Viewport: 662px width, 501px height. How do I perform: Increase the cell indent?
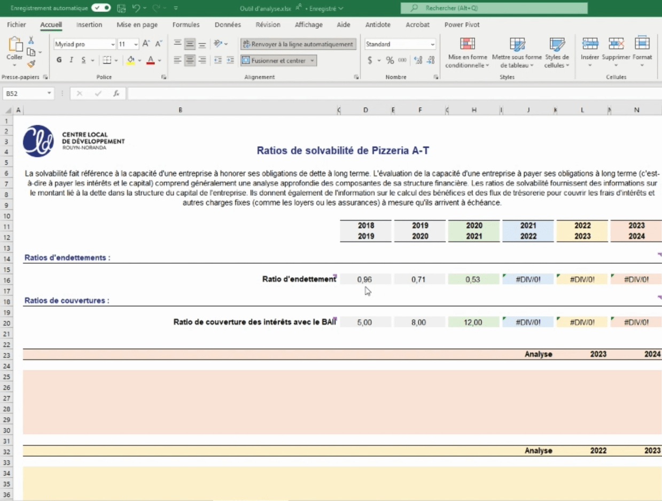[x=230, y=60]
